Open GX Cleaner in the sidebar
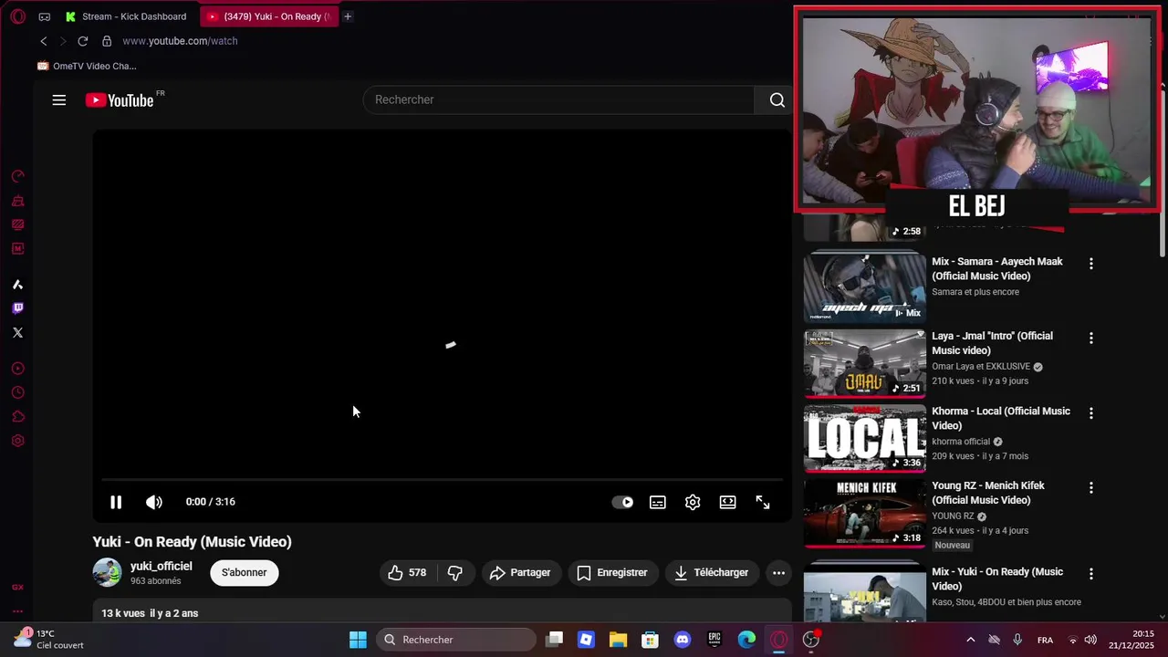 tap(17, 201)
